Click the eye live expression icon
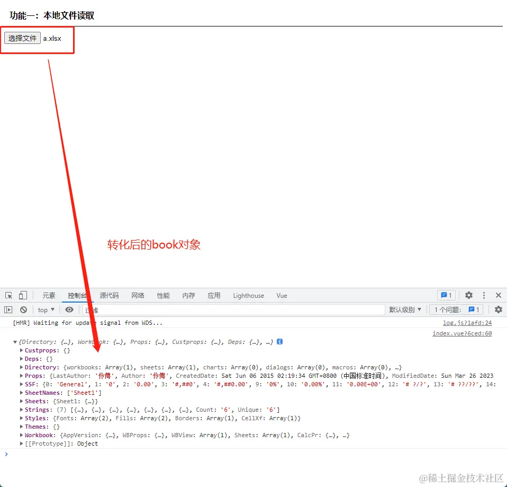Screen dimensions: 507x487 pos(69,310)
